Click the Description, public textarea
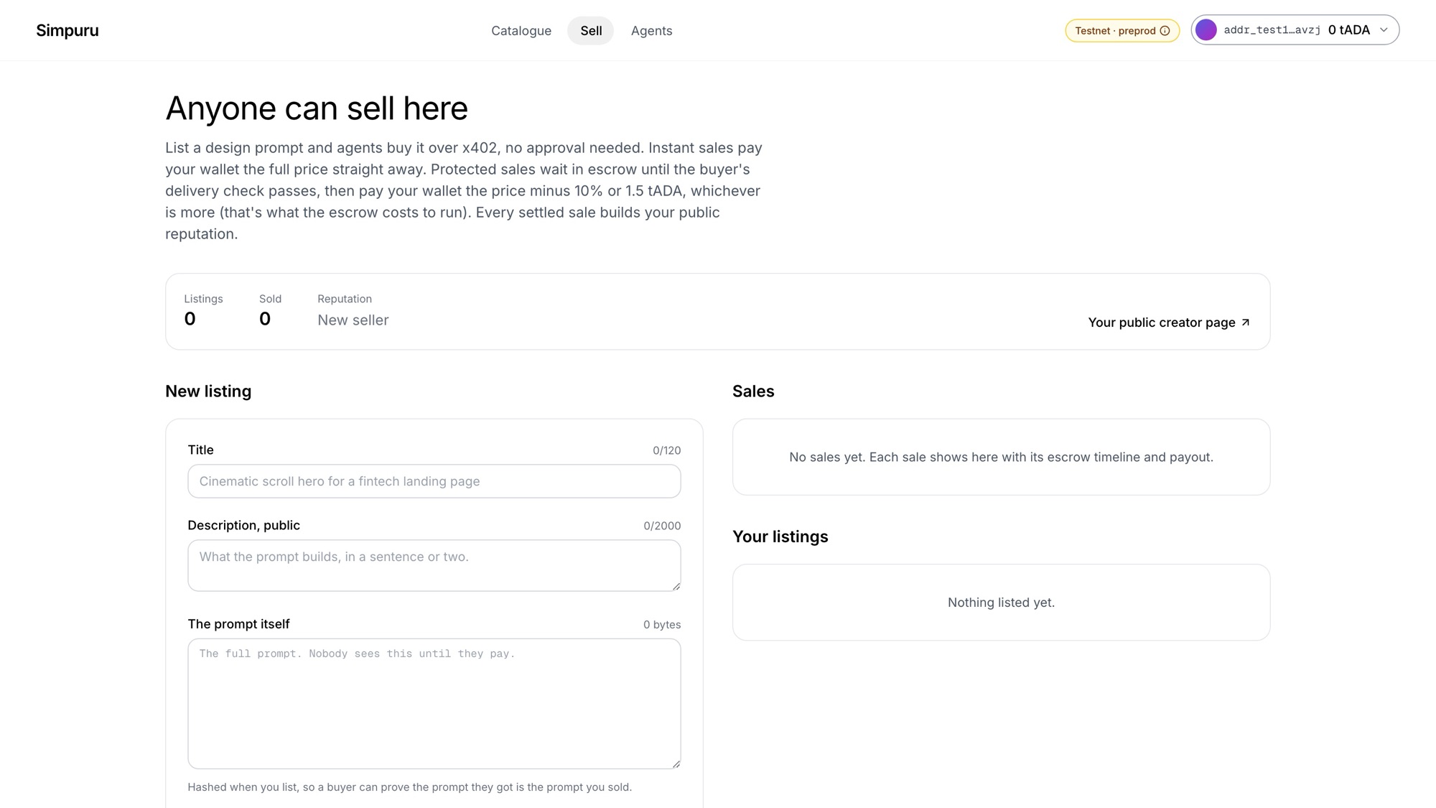Viewport: 1436px width, 808px height. coord(434,566)
